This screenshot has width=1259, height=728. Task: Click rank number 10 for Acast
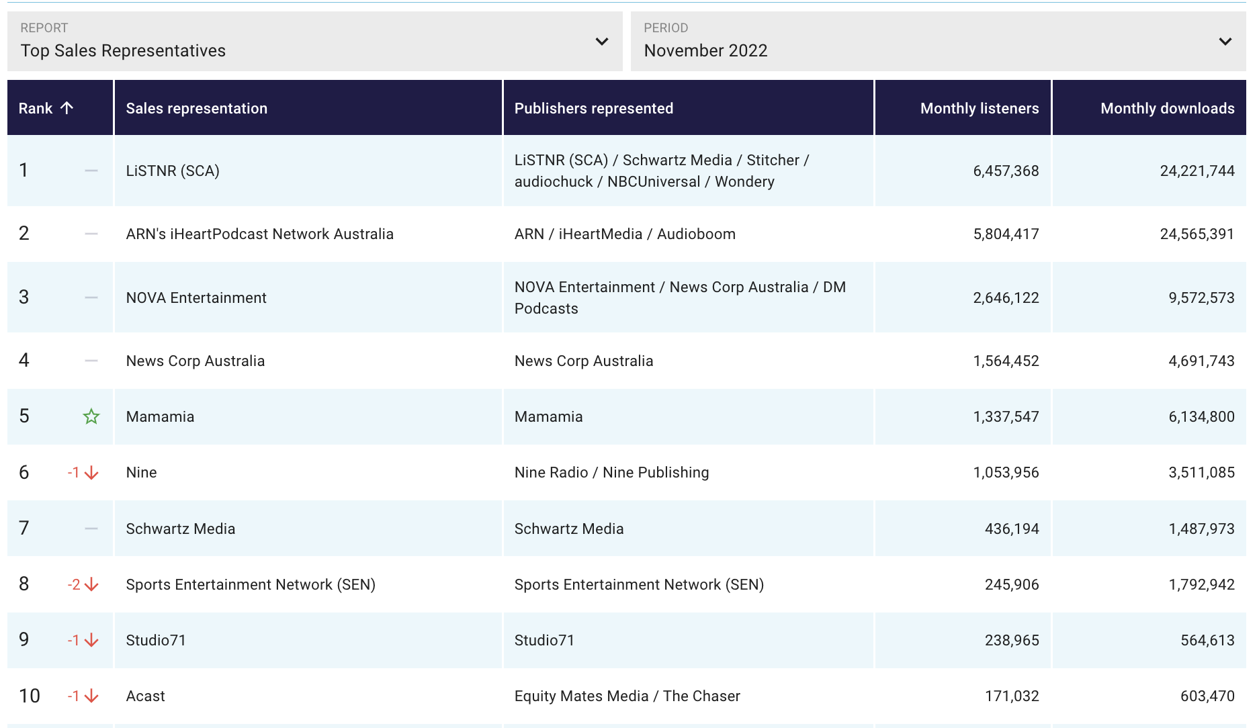point(30,696)
